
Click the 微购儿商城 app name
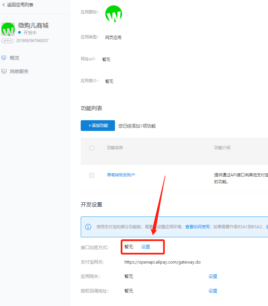33,25
